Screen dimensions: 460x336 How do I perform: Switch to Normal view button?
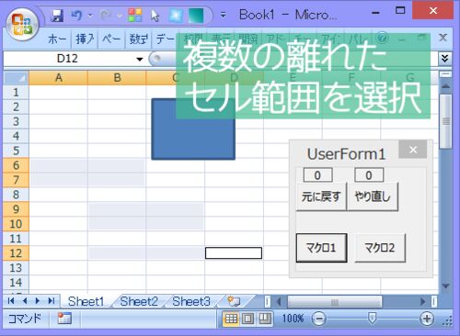(x=231, y=319)
